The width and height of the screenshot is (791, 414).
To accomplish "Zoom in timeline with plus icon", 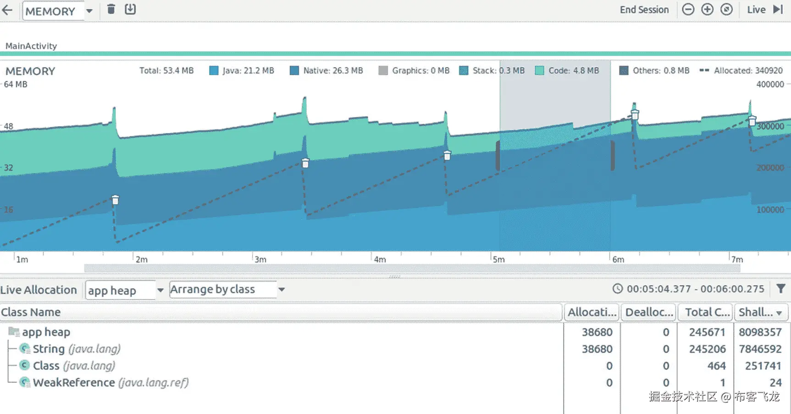I will pyautogui.click(x=707, y=10).
